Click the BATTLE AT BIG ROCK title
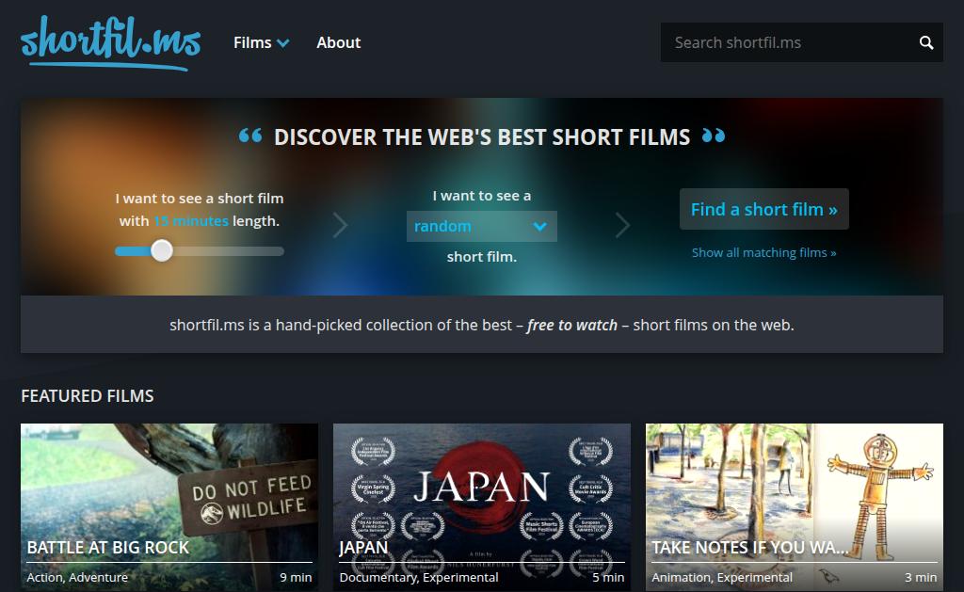 point(108,547)
